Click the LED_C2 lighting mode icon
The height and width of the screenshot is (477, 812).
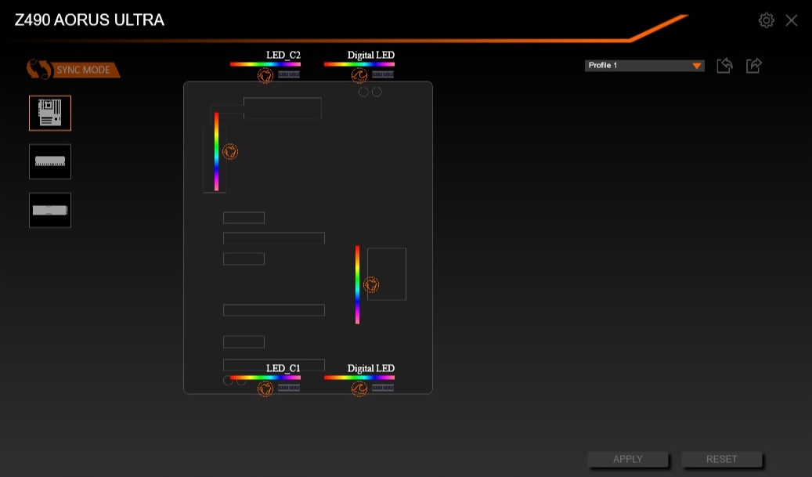point(265,76)
